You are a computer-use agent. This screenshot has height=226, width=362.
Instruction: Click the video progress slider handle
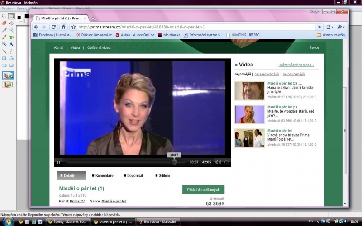[174, 162]
